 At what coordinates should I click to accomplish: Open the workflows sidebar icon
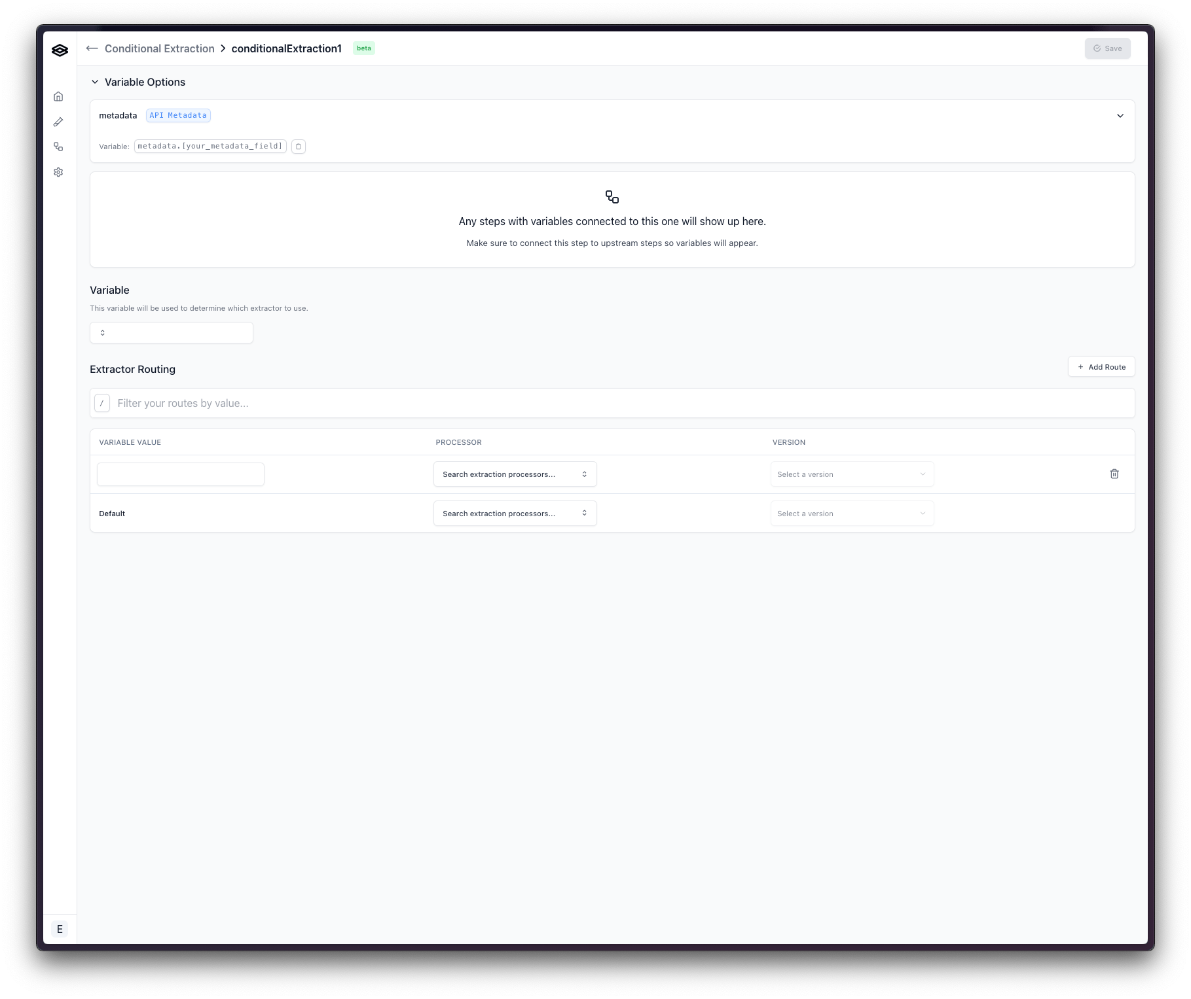[58, 147]
